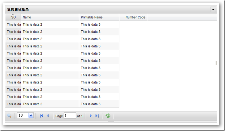Click the resize grip at the grid bottom

(111, 122)
